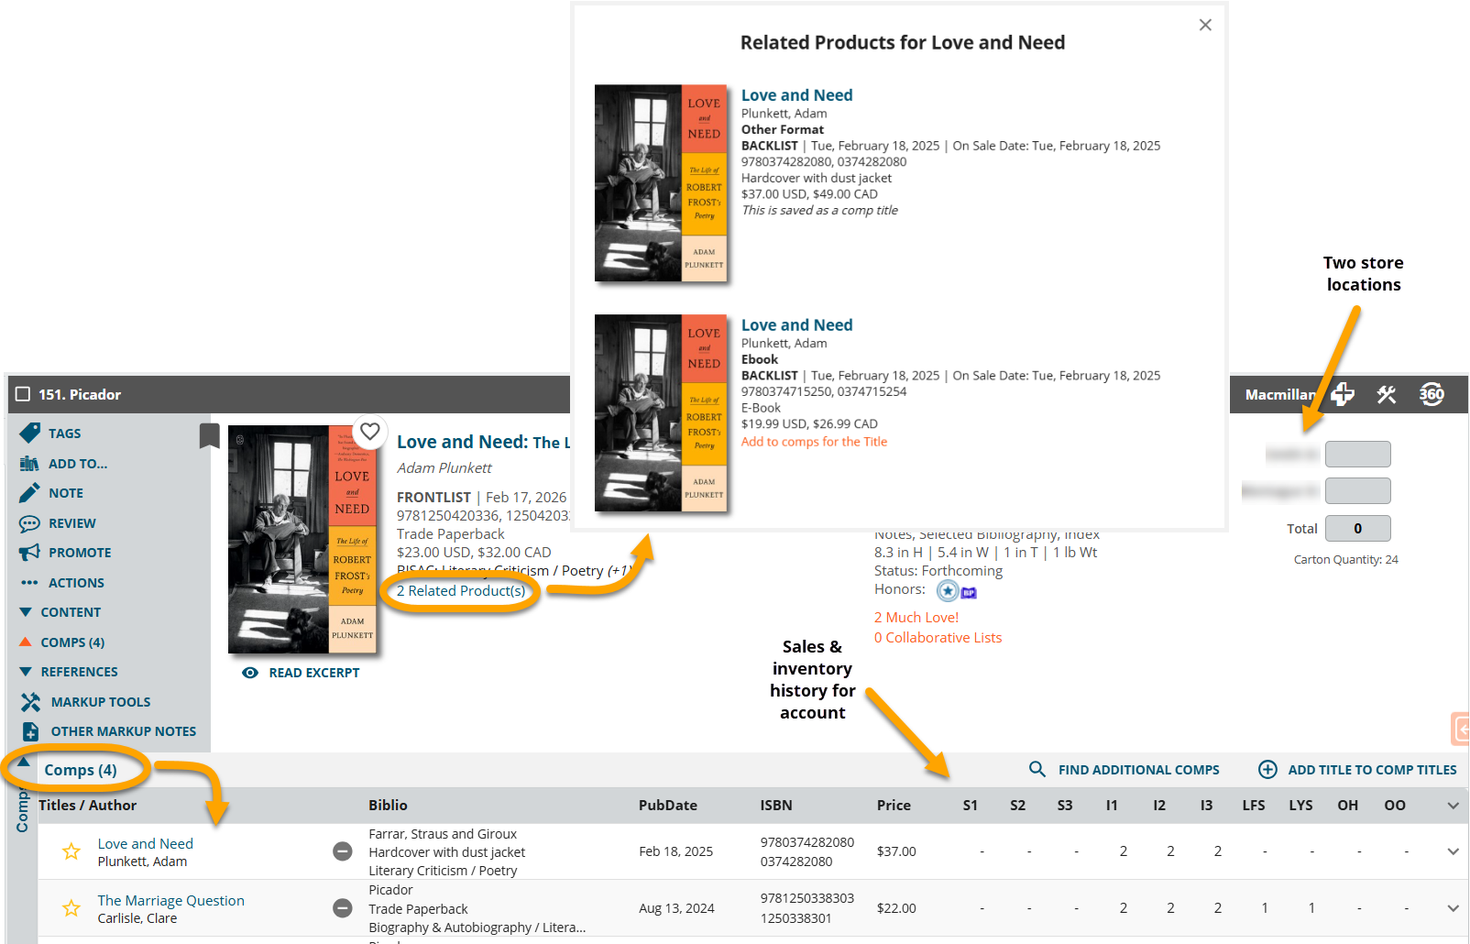Check the 151. Picador checkbox
1470x944 pixels.
tap(23, 394)
